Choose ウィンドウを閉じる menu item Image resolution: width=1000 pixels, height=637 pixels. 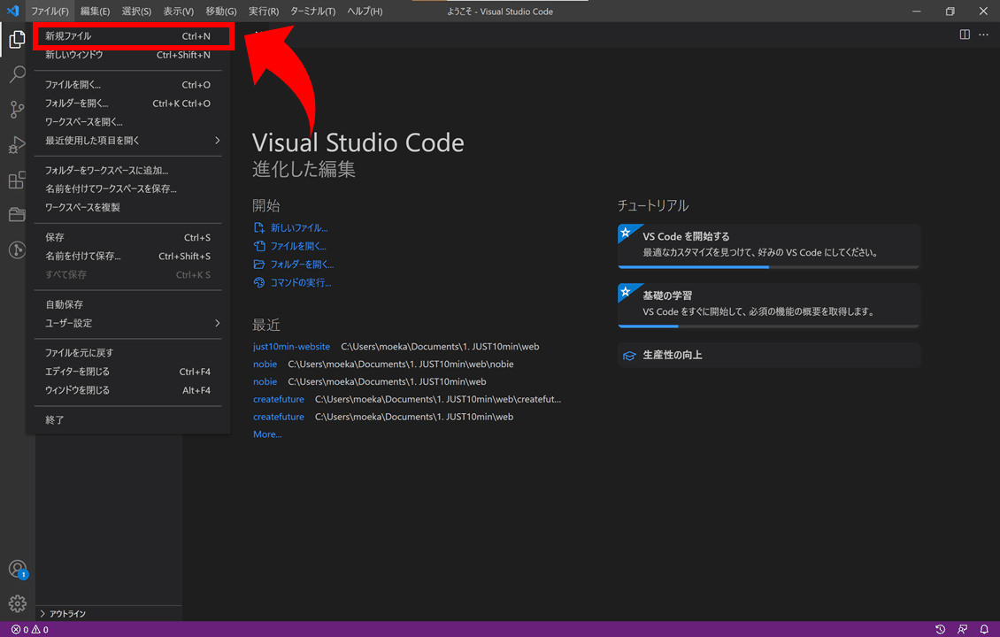tap(127, 390)
